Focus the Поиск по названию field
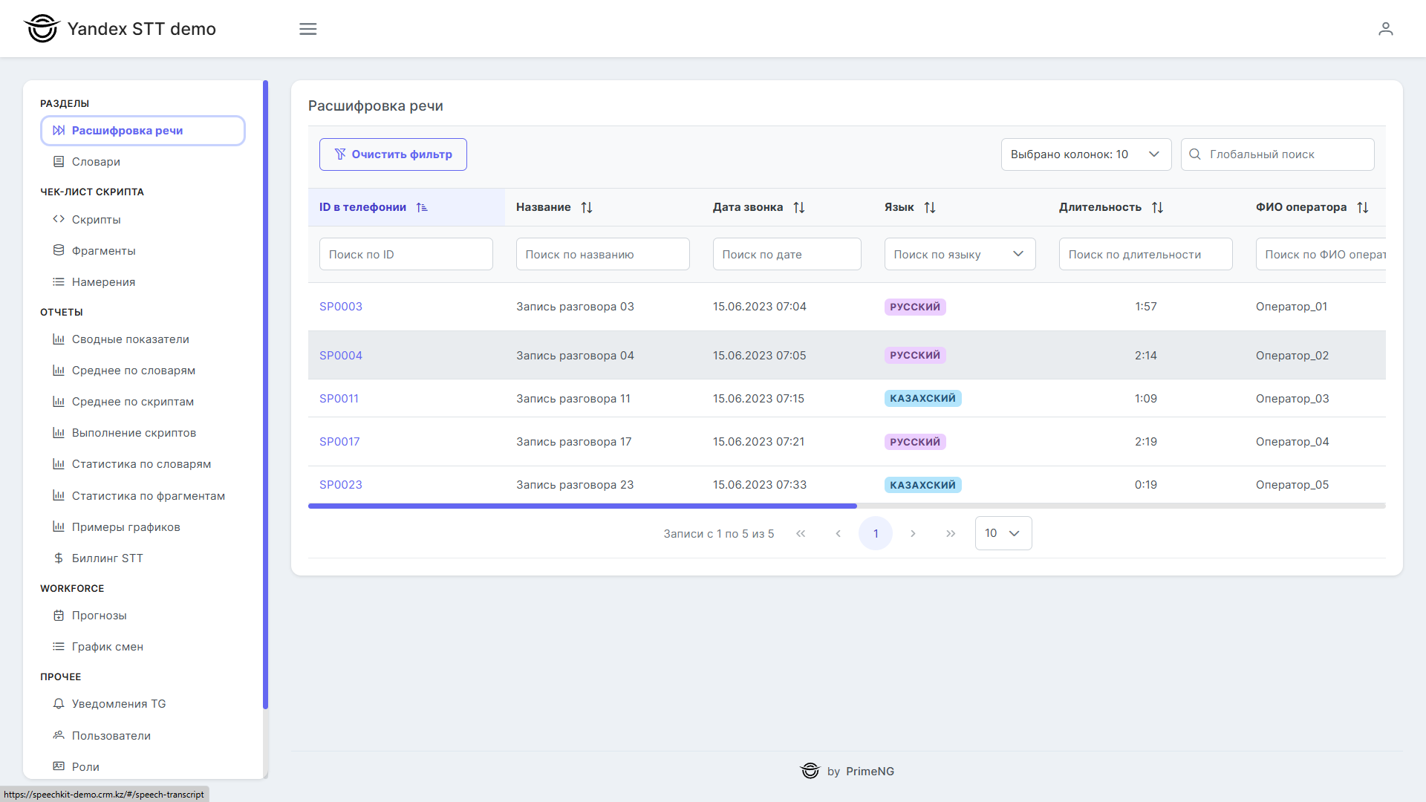The image size is (1426, 802). pos(603,254)
